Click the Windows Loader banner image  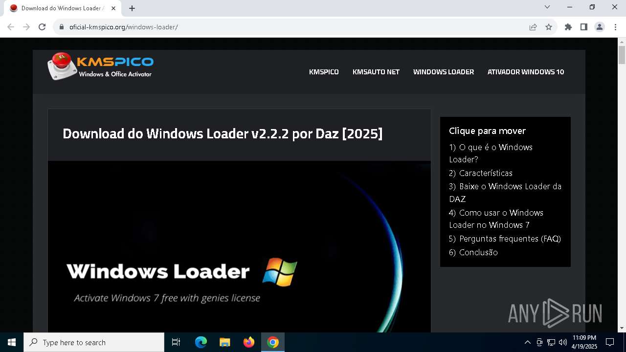pyautogui.click(x=239, y=247)
